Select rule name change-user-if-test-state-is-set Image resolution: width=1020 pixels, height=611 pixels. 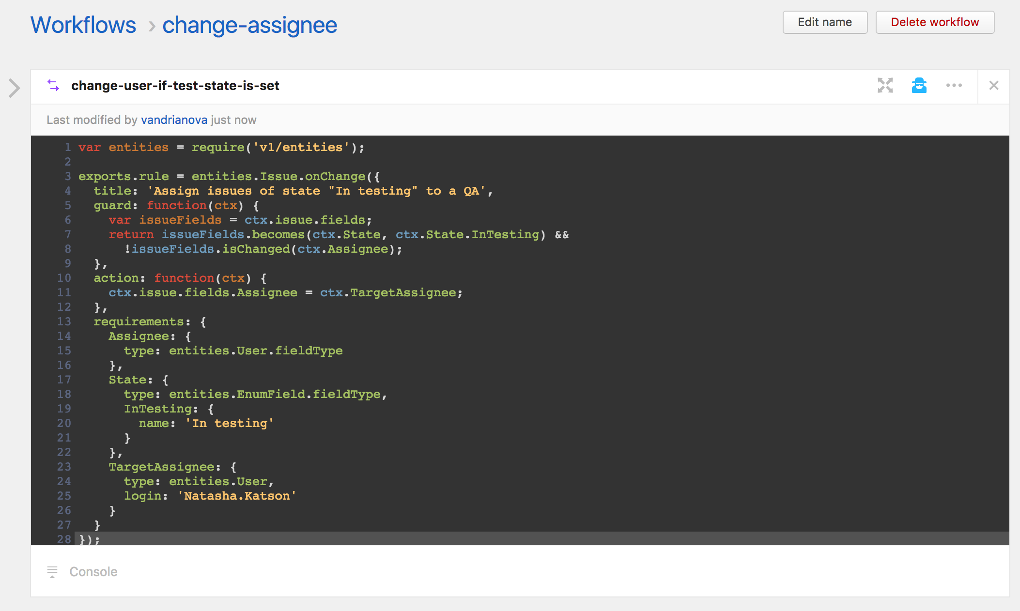175,86
